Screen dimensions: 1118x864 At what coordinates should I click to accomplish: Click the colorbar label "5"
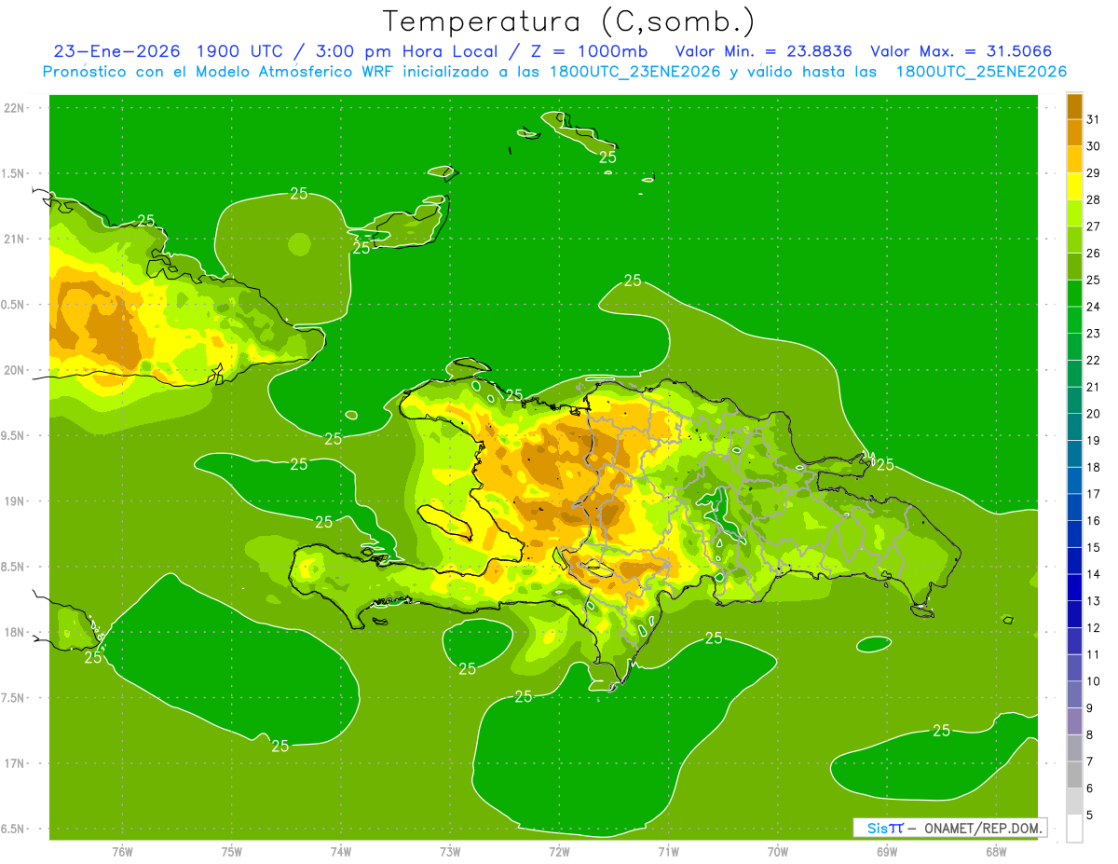point(1090,816)
